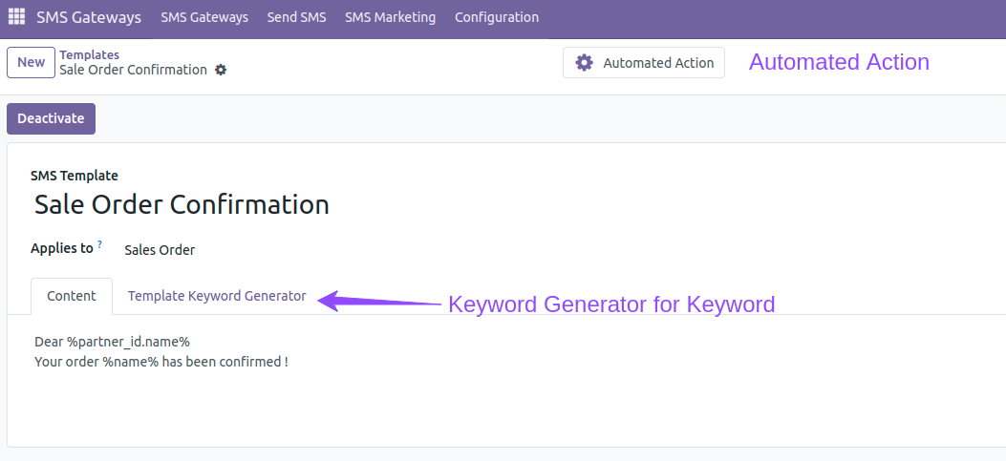Switch to Template Keyword Generator tab
This screenshot has height=461, width=1006.
click(217, 296)
